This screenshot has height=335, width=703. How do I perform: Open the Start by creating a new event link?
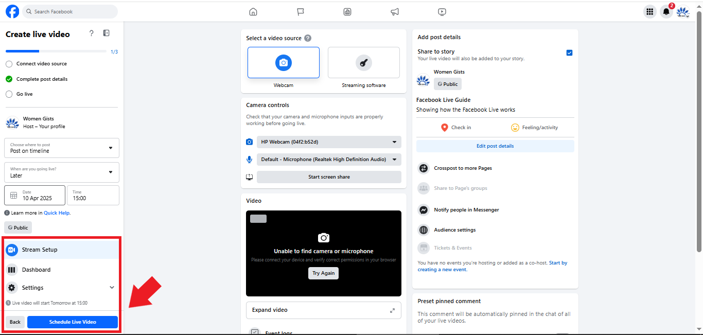[x=492, y=266]
